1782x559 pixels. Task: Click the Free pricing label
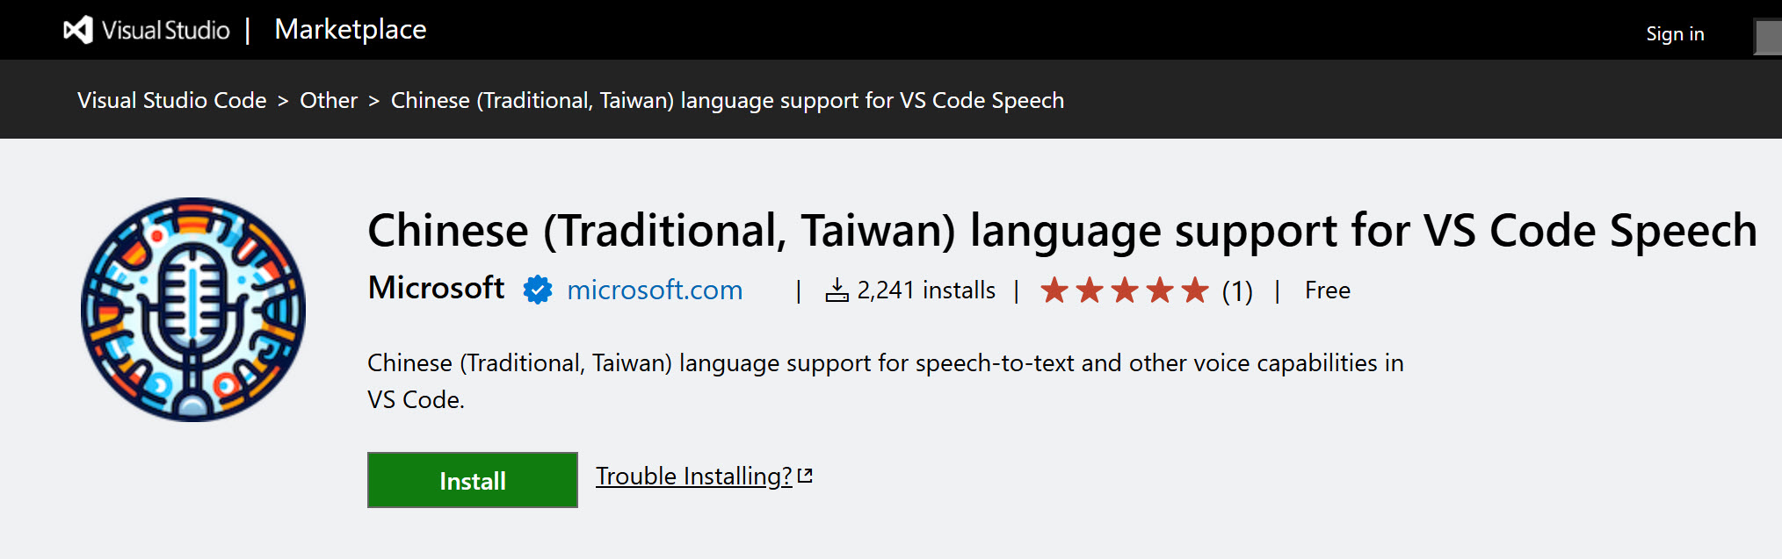(x=1329, y=290)
